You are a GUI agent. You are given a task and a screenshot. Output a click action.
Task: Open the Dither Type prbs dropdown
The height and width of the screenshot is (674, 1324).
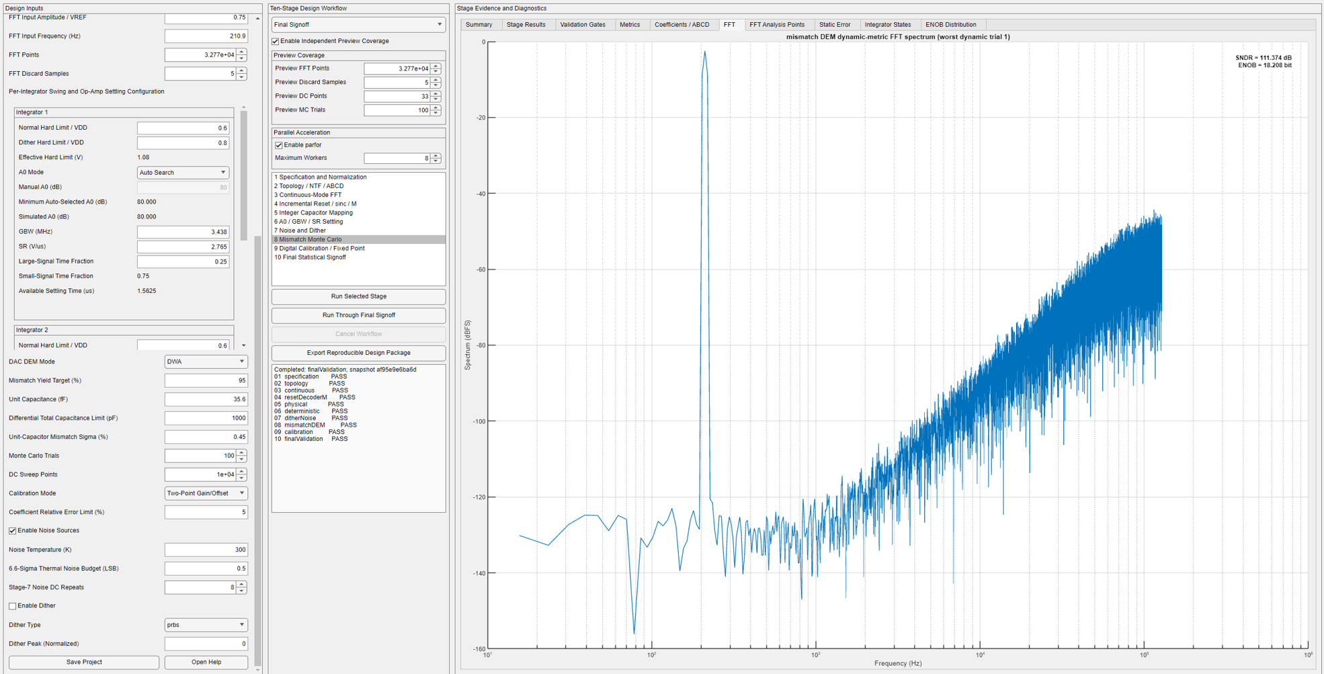click(x=206, y=625)
